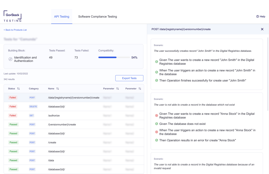Image resolution: width=269 pixels, height=174 pixels.
Task: Click the Tests Passed value 49
Action: (51, 58)
